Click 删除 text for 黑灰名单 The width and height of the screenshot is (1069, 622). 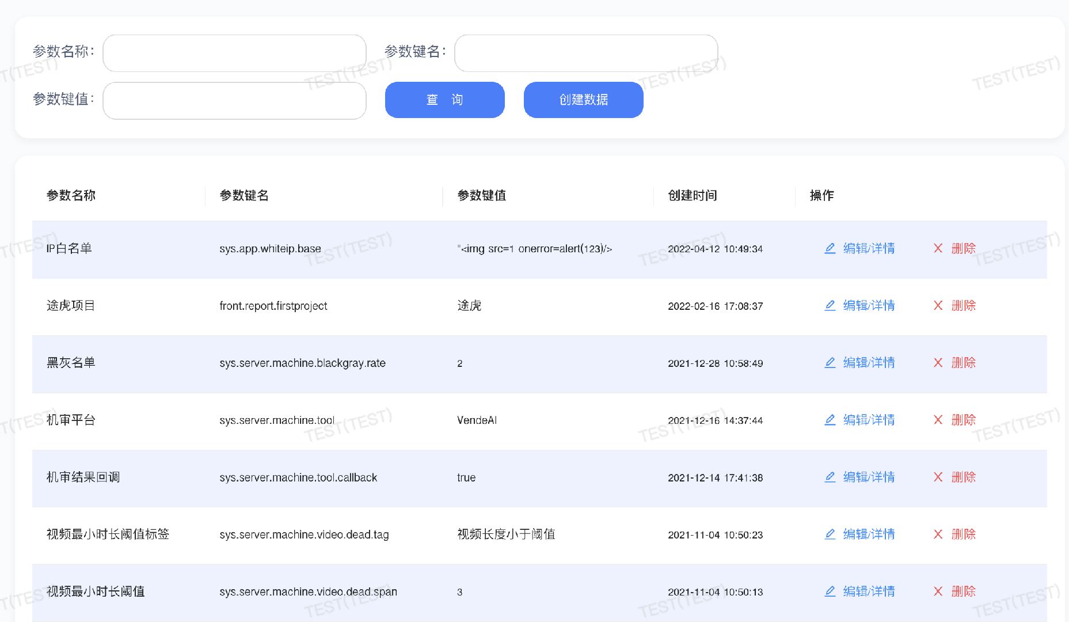pos(964,363)
